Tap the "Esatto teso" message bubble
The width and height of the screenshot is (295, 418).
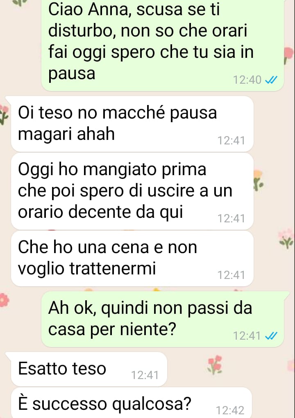tap(89, 369)
